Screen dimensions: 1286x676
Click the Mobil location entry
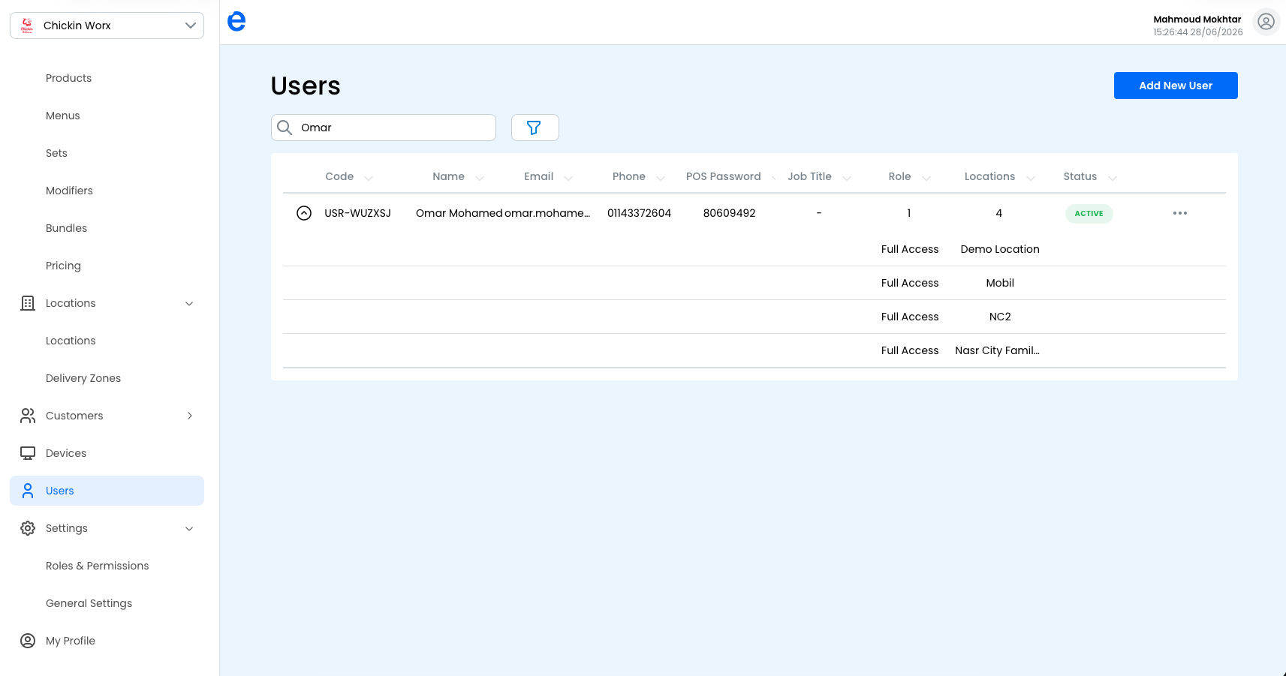pyautogui.click(x=1000, y=283)
